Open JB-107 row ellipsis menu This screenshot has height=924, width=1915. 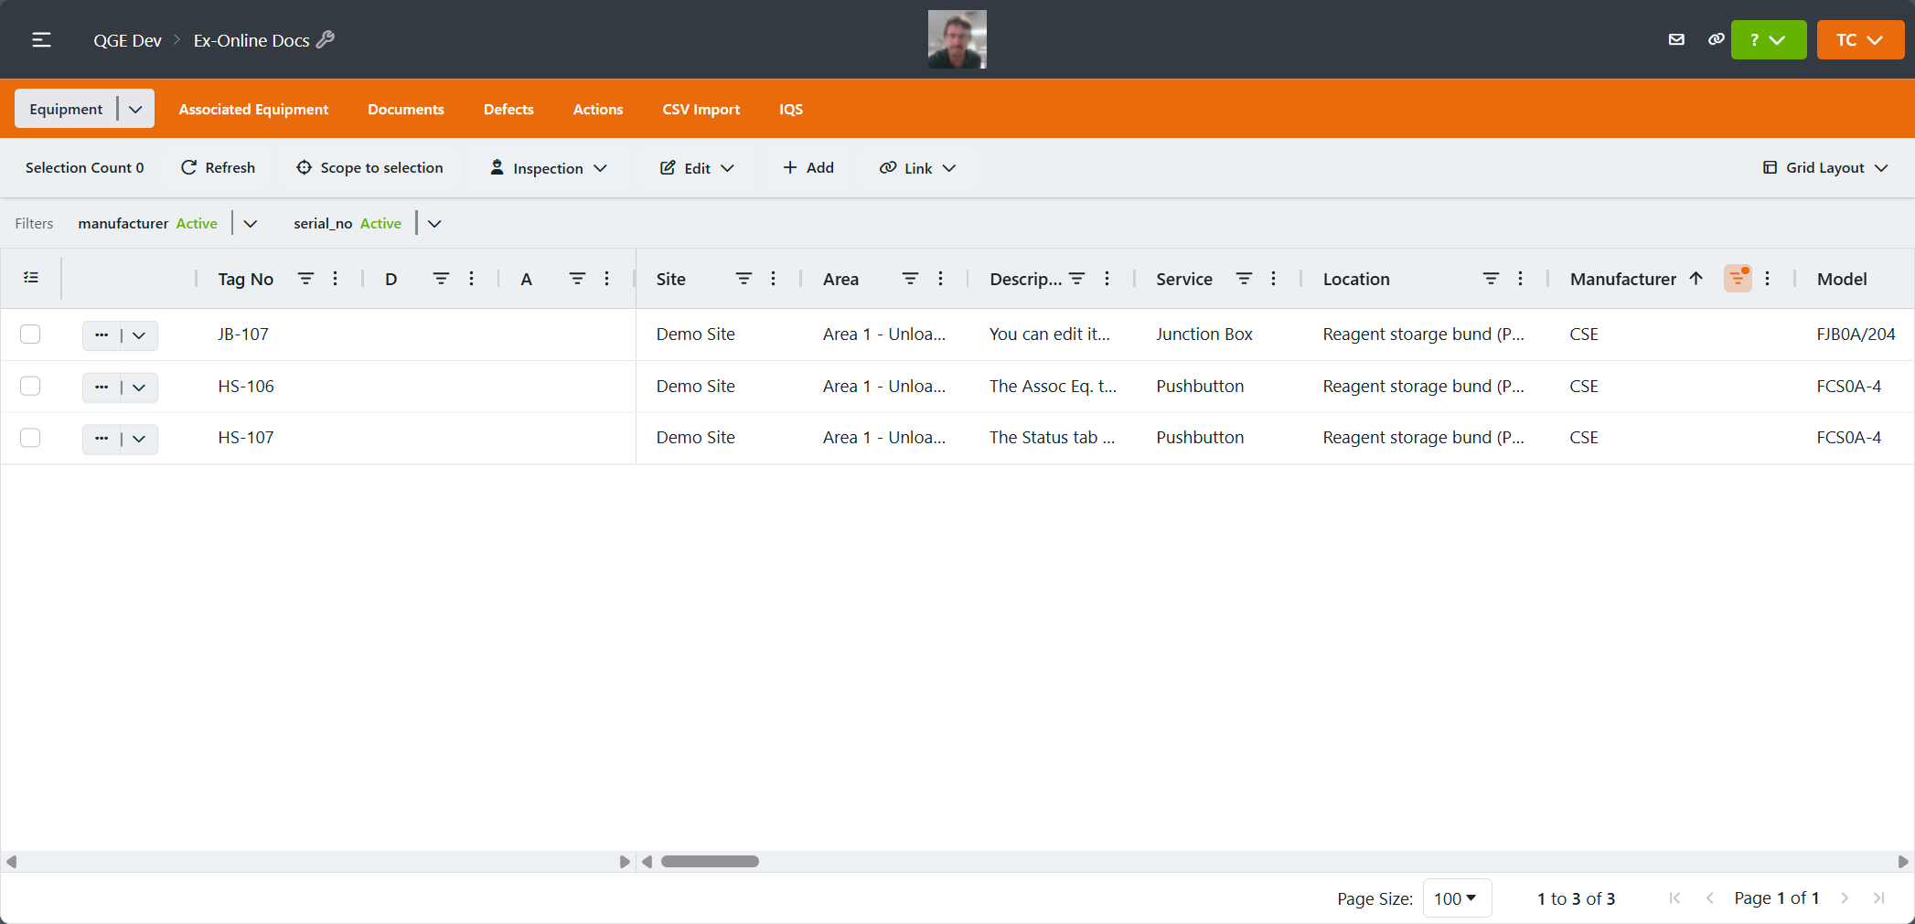click(102, 335)
